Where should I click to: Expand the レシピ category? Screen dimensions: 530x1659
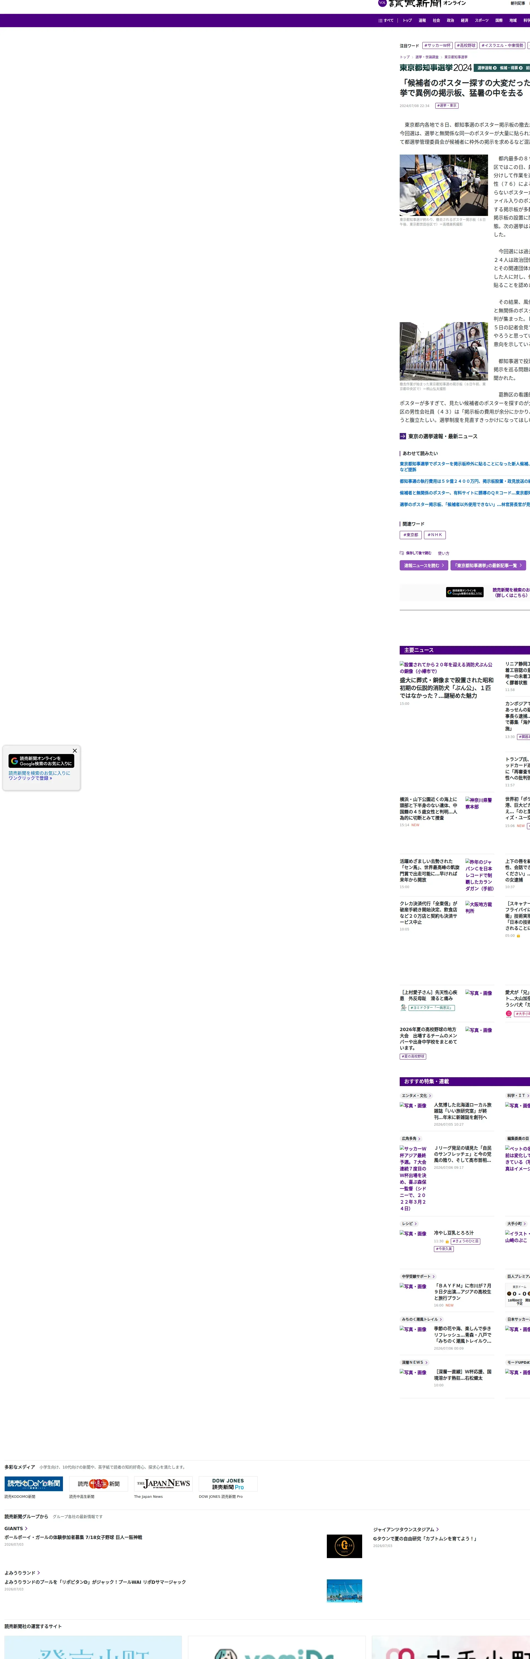(x=409, y=1224)
